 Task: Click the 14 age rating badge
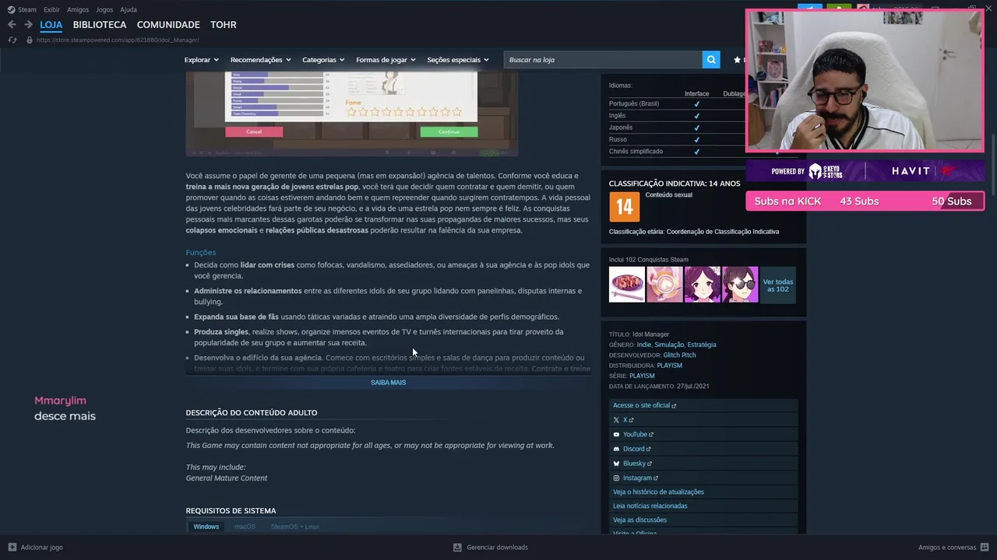tap(624, 207)
